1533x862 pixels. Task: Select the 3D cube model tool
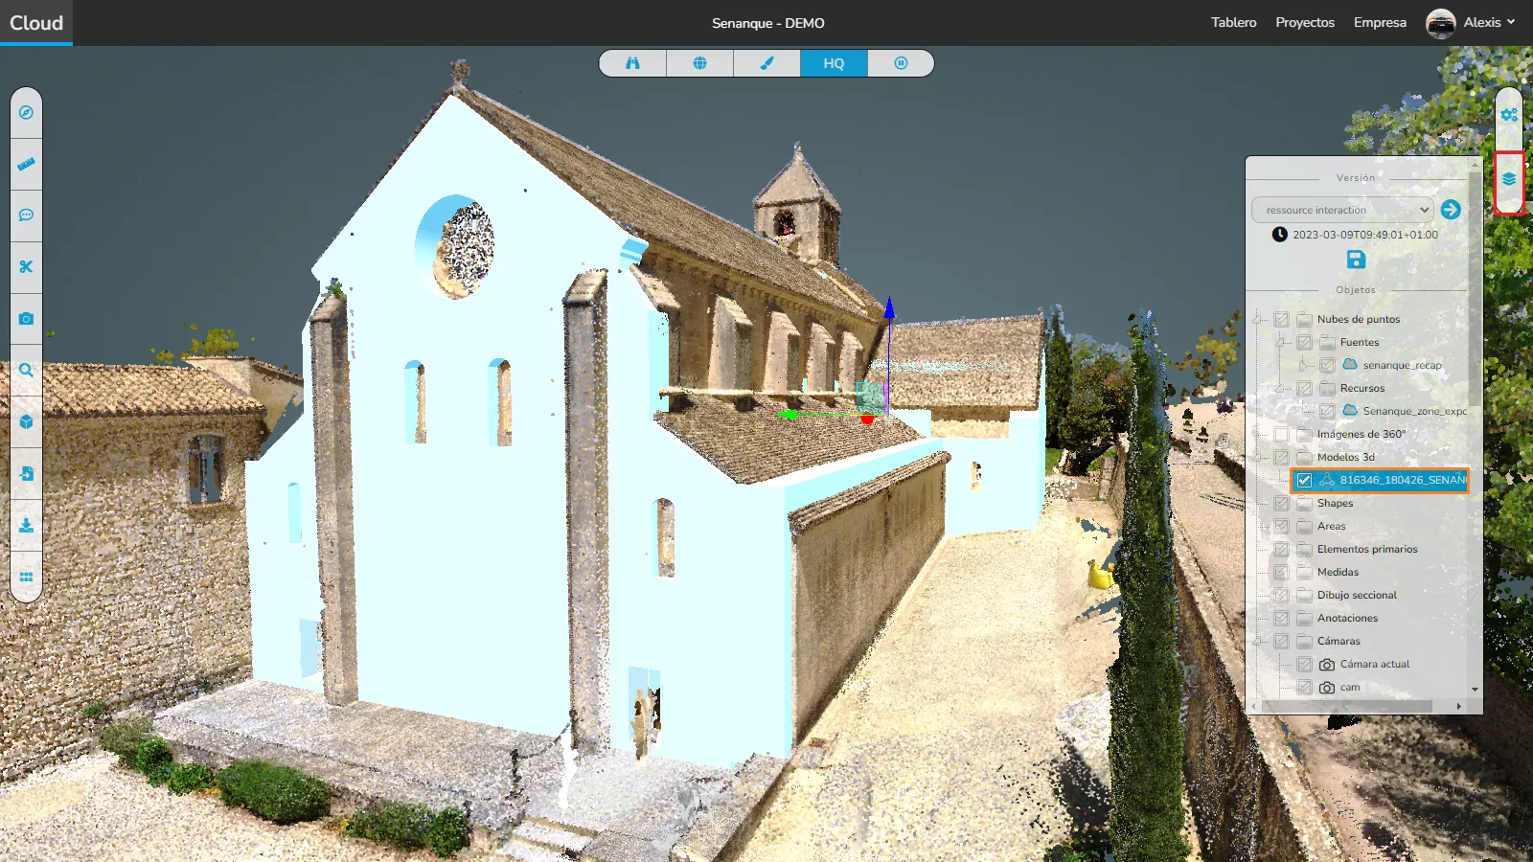pyautogui.click(x=26, y=422)
